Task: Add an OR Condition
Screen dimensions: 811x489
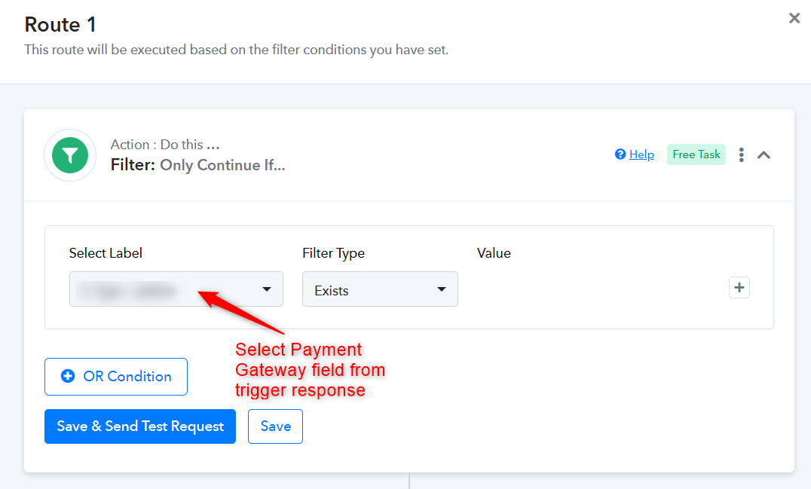Action: pyautogui.click(x=116, y=376)
